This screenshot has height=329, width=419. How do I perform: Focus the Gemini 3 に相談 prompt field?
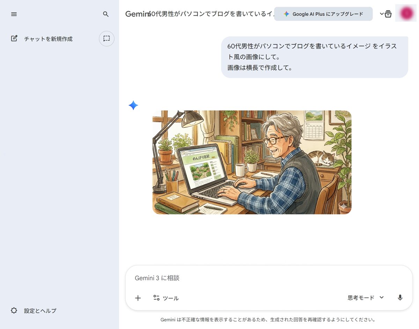coord(265,278)
